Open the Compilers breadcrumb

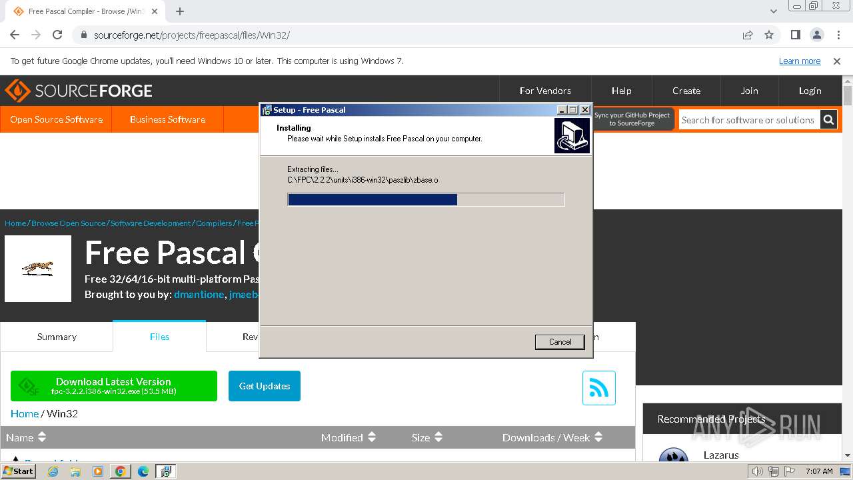pyautogui.click(x=214, y=223)
